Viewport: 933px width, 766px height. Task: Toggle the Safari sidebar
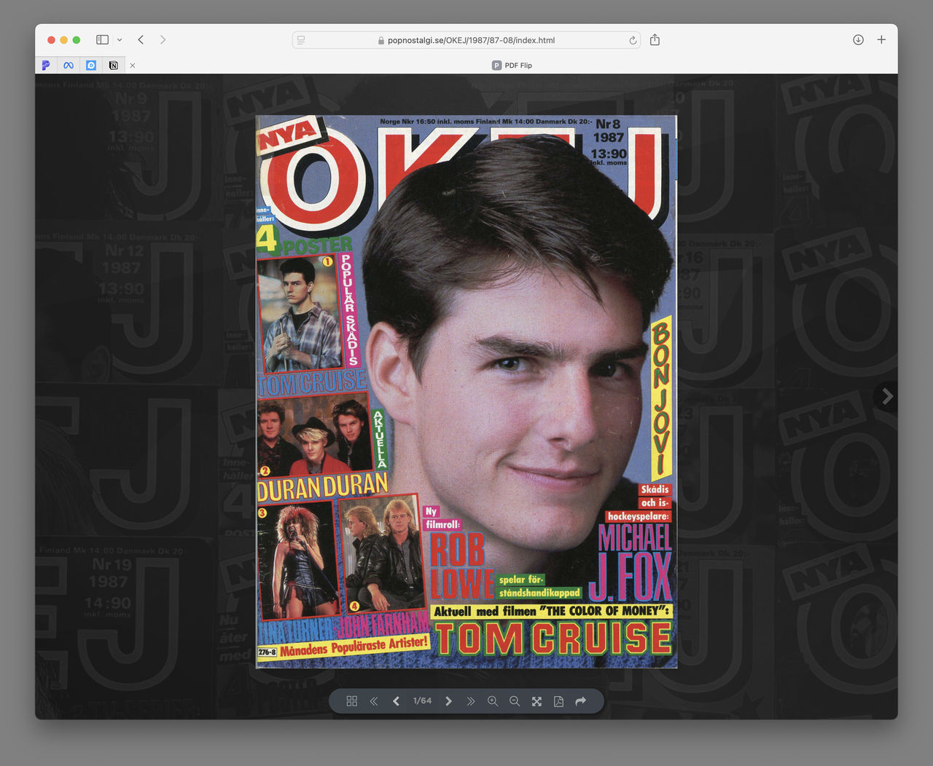[x=102, y=40]
